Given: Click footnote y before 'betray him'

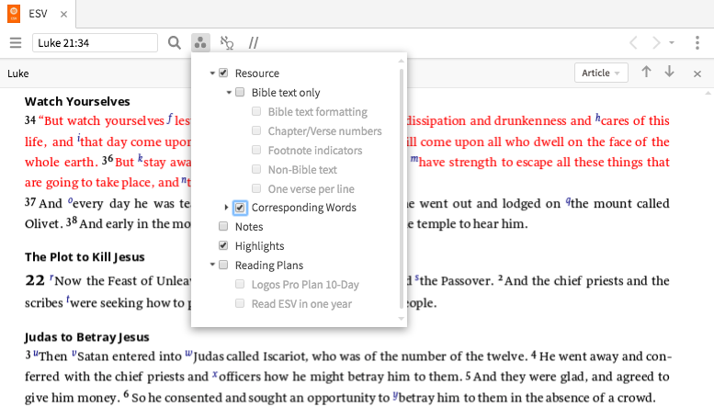Looking at the screenshot, I should tap(395, 395).
